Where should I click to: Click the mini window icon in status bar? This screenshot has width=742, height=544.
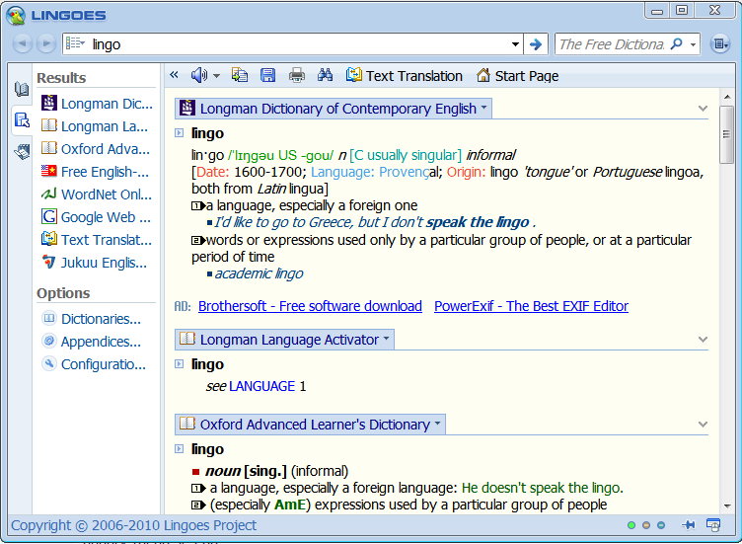[713, 524]
